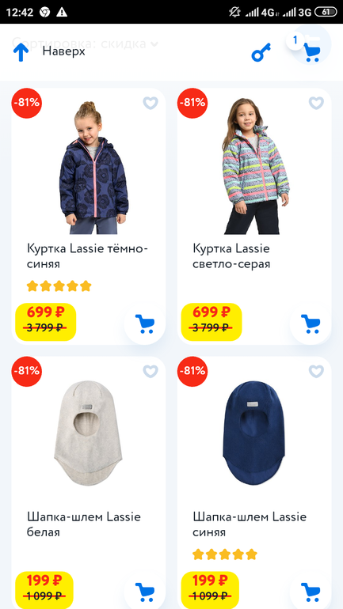Favorite the white helmet hat
This screenshot has width=343, height=609.
tap(151, 371)
